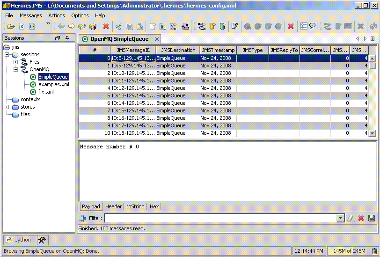This screenshot has height=257, width=380.
Task: Click the red X delete icon near the arrows
Action: [106, 27]
